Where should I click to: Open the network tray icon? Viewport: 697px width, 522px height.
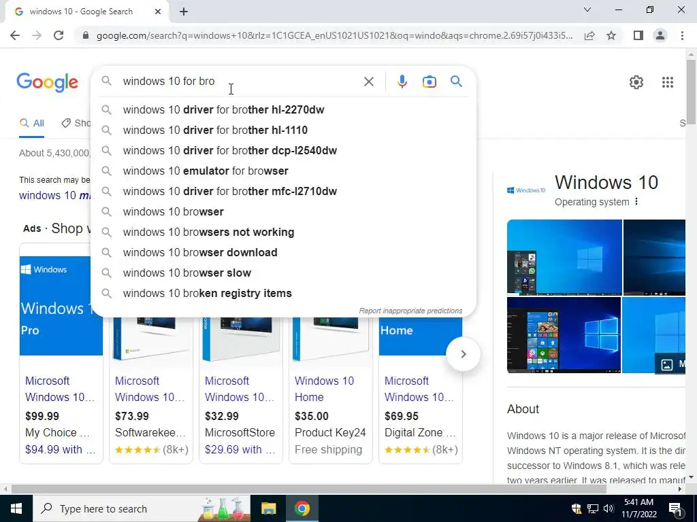[593, 508]
